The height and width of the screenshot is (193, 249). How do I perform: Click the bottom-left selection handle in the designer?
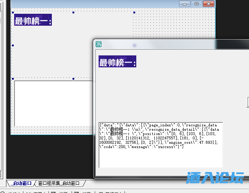(13, 79)
